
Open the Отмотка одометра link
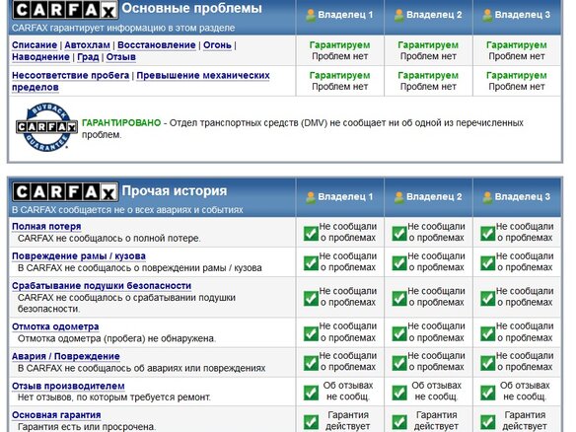click(x=55, y=326)
